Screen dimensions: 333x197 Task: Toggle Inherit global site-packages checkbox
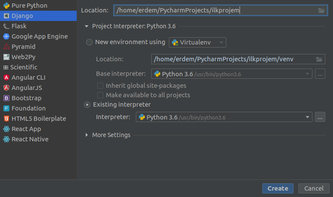100,86
